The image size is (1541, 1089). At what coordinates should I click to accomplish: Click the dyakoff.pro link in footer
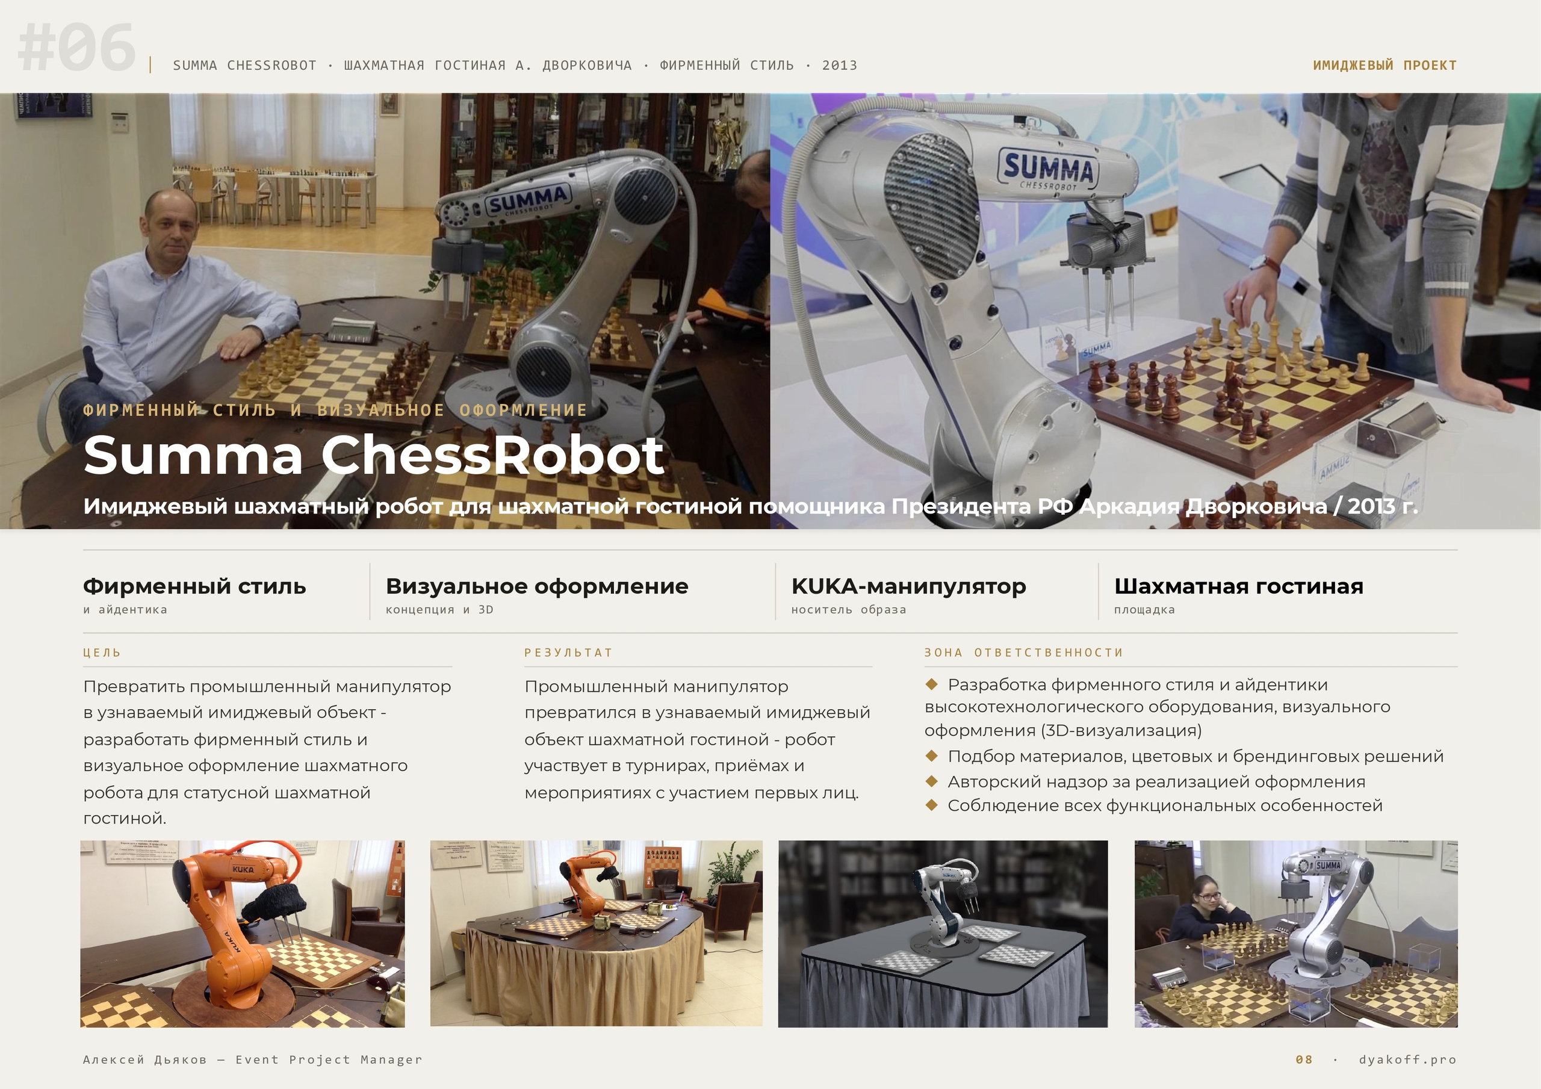coord(1407,1060)
